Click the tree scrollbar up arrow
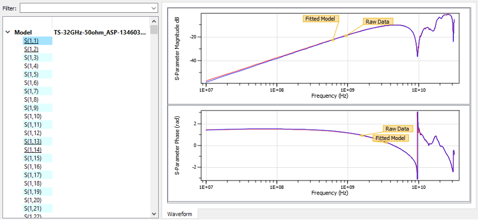 [x=154, y=21]
